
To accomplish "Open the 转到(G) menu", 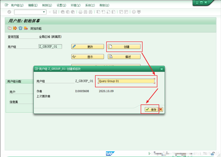I will point(47,5).
